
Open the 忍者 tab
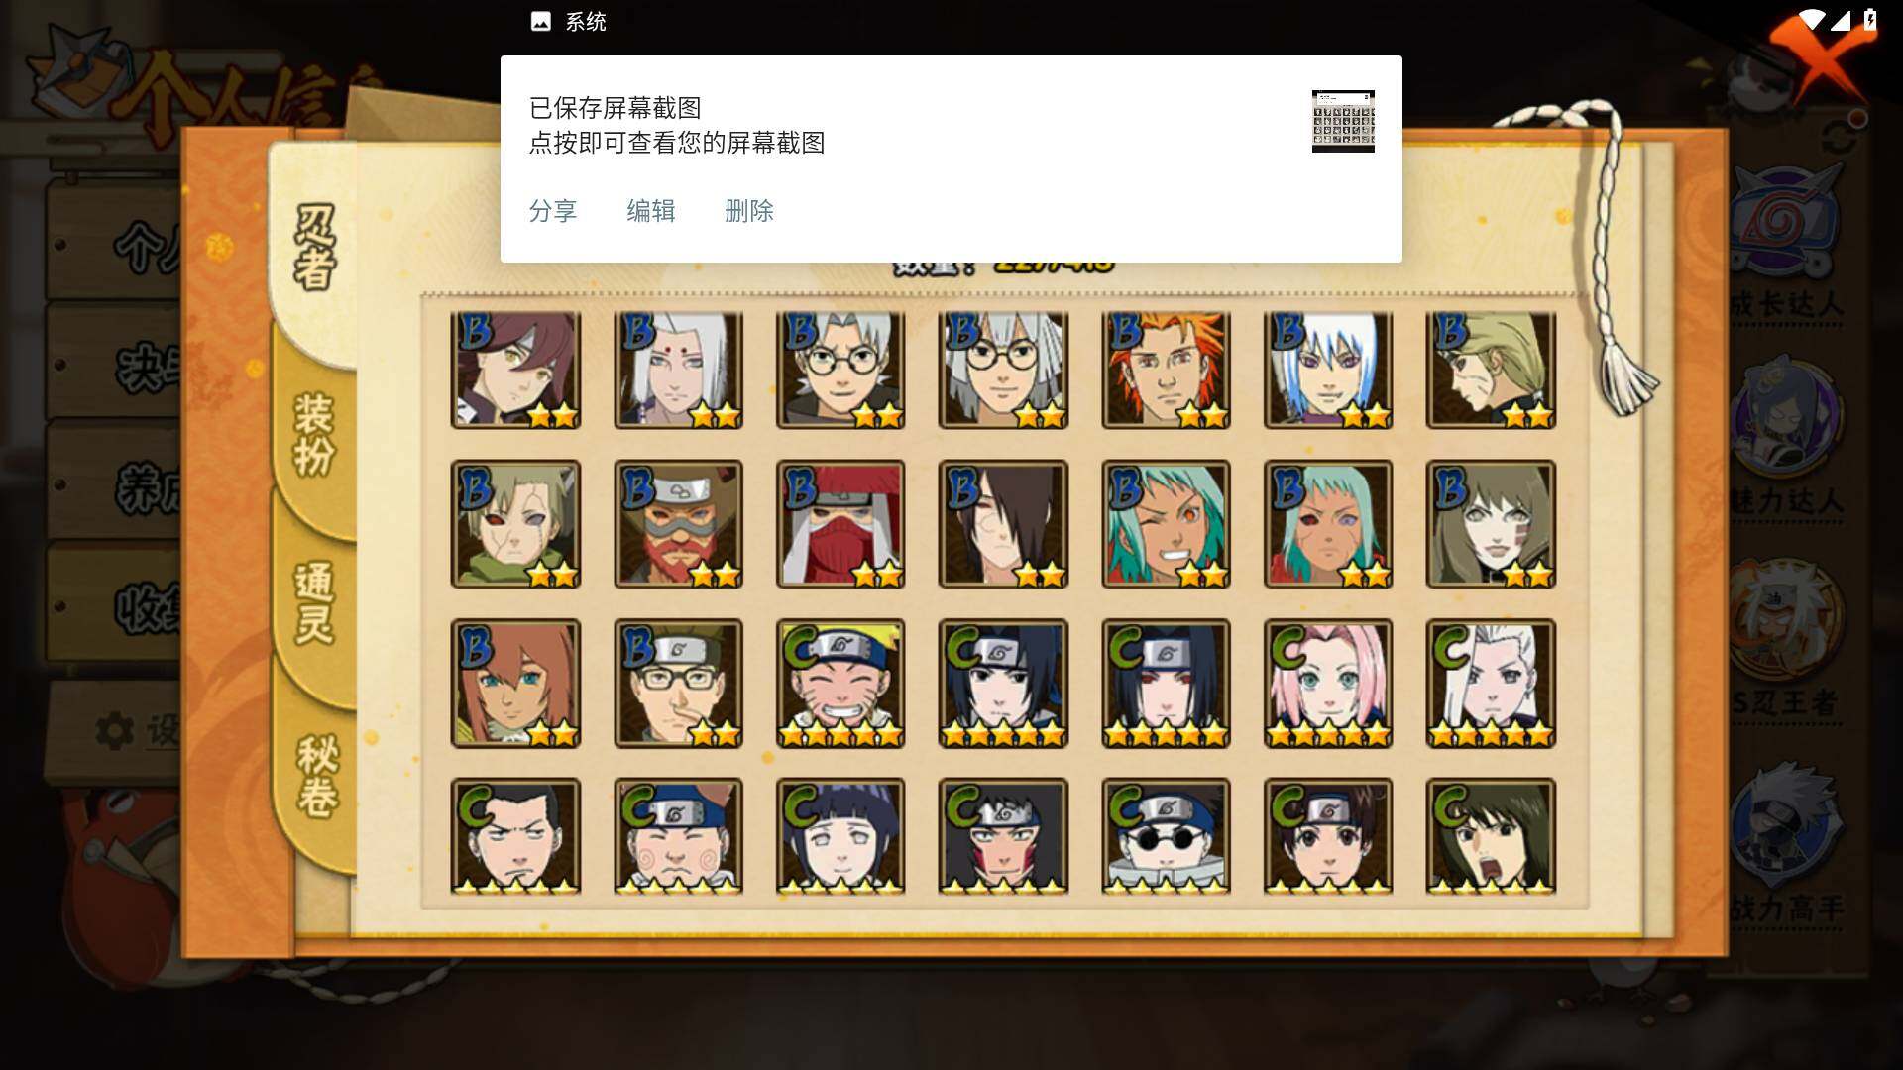pyautogui.click(x=315, y=248)
